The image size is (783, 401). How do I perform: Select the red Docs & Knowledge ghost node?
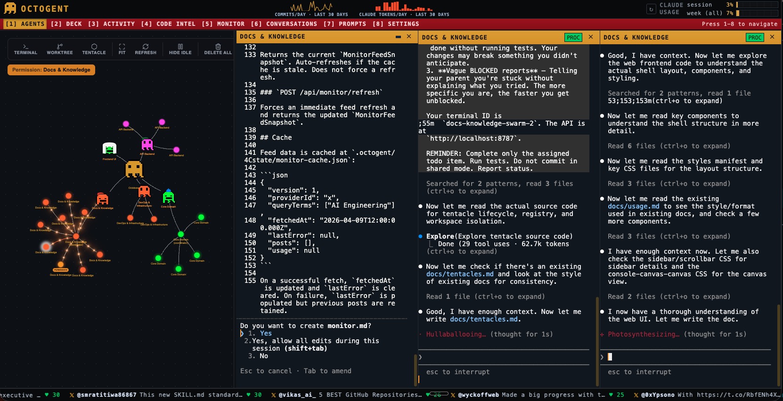pos(102,199)
